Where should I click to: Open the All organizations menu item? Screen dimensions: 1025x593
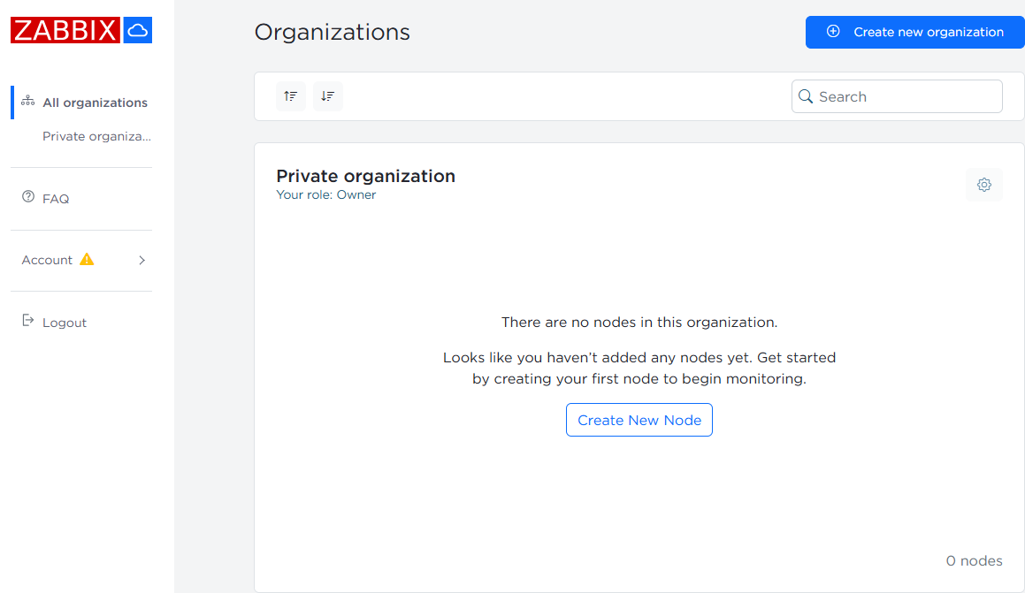pos(95,103)
